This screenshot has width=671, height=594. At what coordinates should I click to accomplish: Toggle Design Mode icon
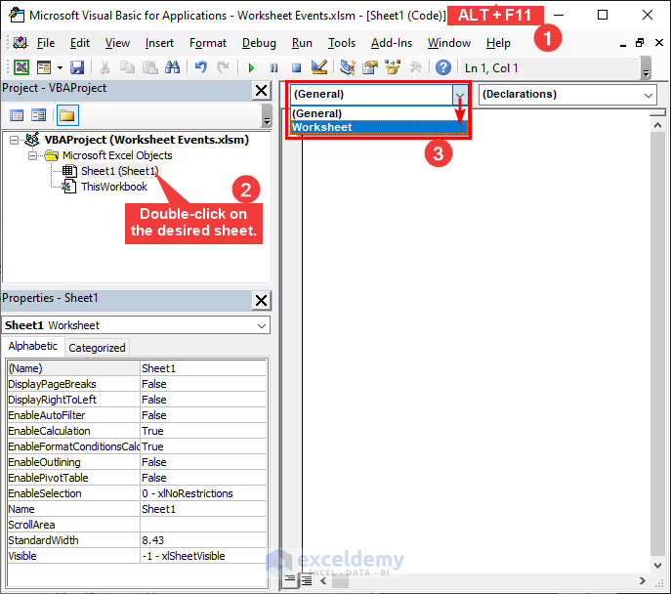(x=319, y=67)
